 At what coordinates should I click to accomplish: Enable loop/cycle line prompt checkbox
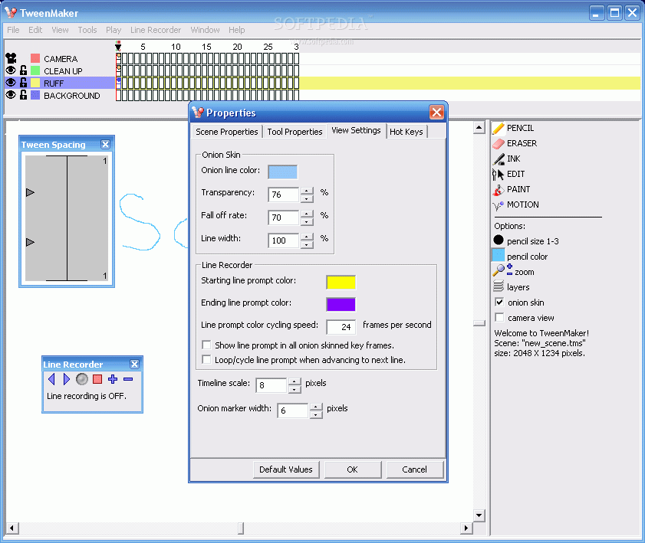tap(206, 359)
